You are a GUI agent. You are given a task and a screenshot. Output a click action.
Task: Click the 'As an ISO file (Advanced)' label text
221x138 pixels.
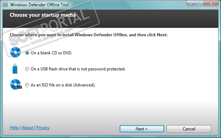coord(63,85)
